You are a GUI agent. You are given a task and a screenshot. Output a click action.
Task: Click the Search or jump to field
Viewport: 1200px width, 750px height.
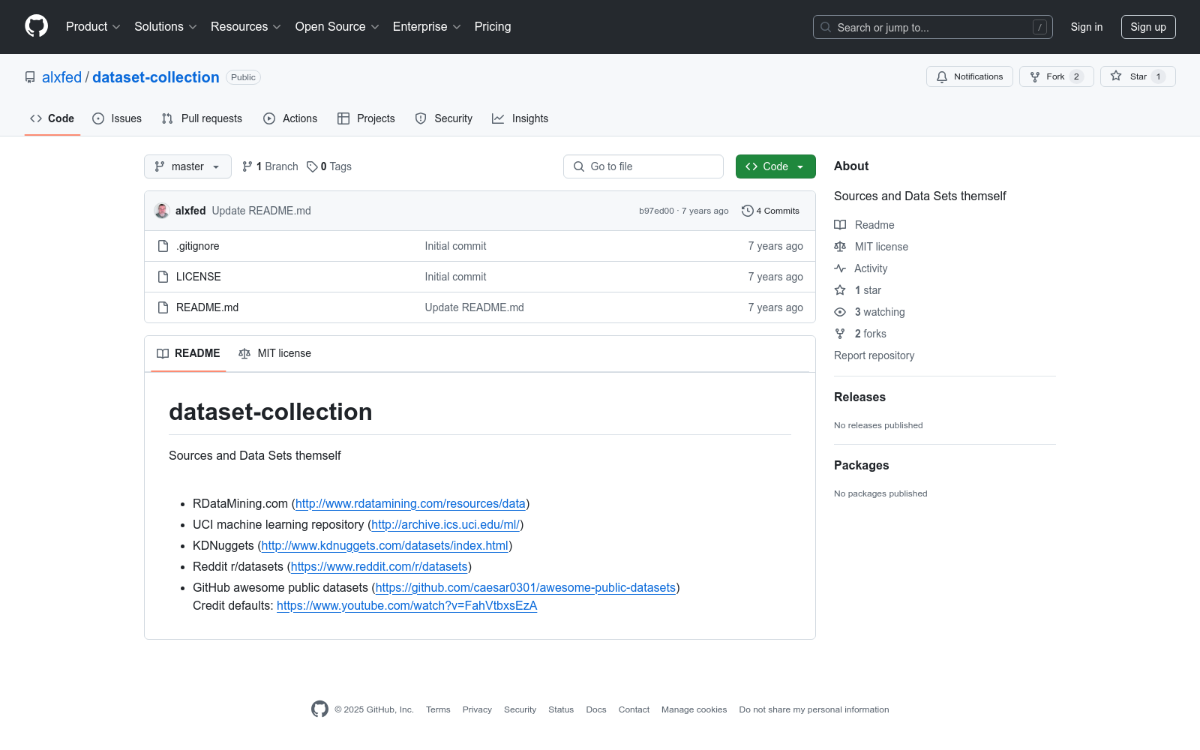[933, 27]
